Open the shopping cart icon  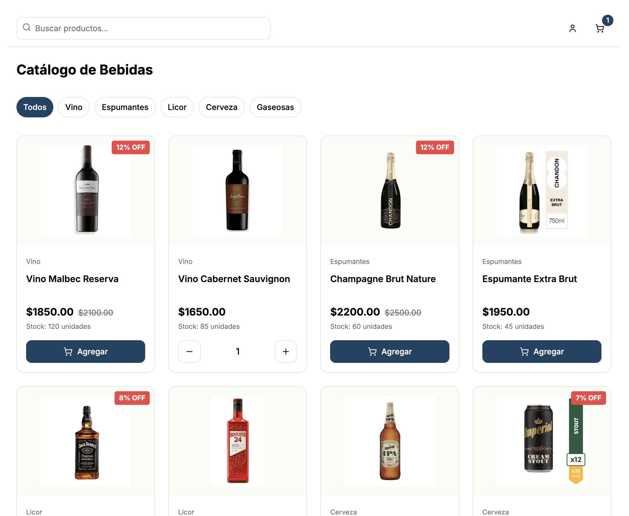[600, 29]
